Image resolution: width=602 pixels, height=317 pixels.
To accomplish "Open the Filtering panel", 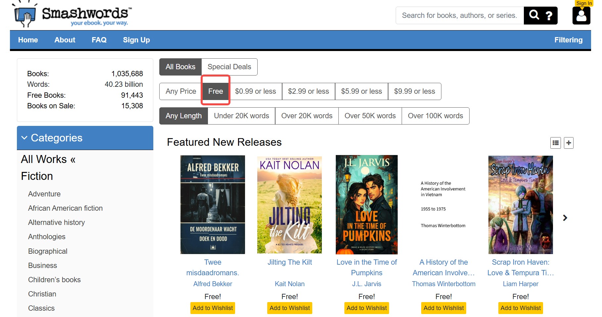I will (x=569, y=40).
